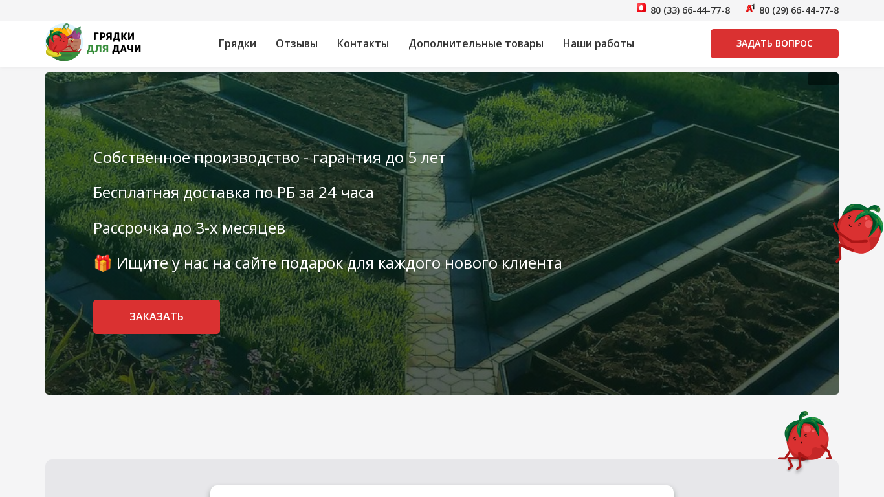The height and width of the screenshot is (497, 884).
Task: Open the Отзывы menu item
Action: click(x=296, y=43)
